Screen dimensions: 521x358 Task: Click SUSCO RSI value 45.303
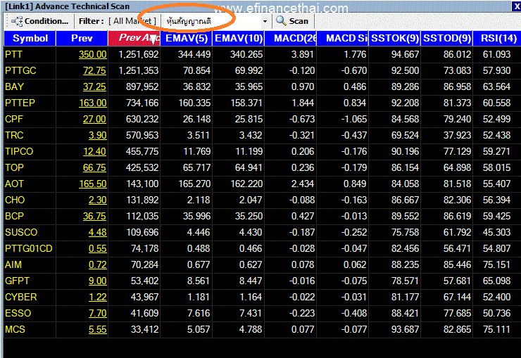click(496, 232)
